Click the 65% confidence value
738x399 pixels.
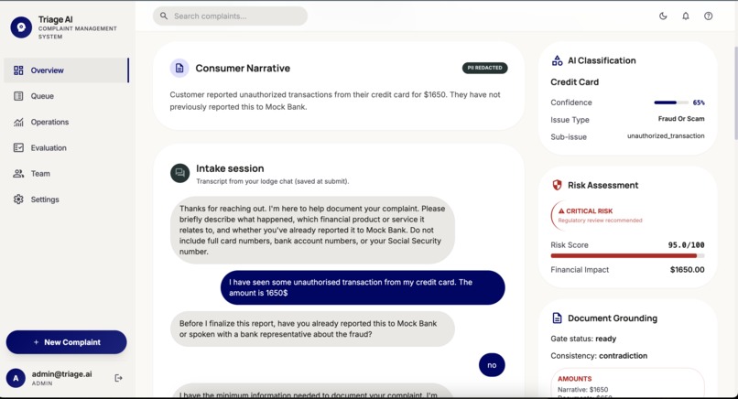[699, 102]
